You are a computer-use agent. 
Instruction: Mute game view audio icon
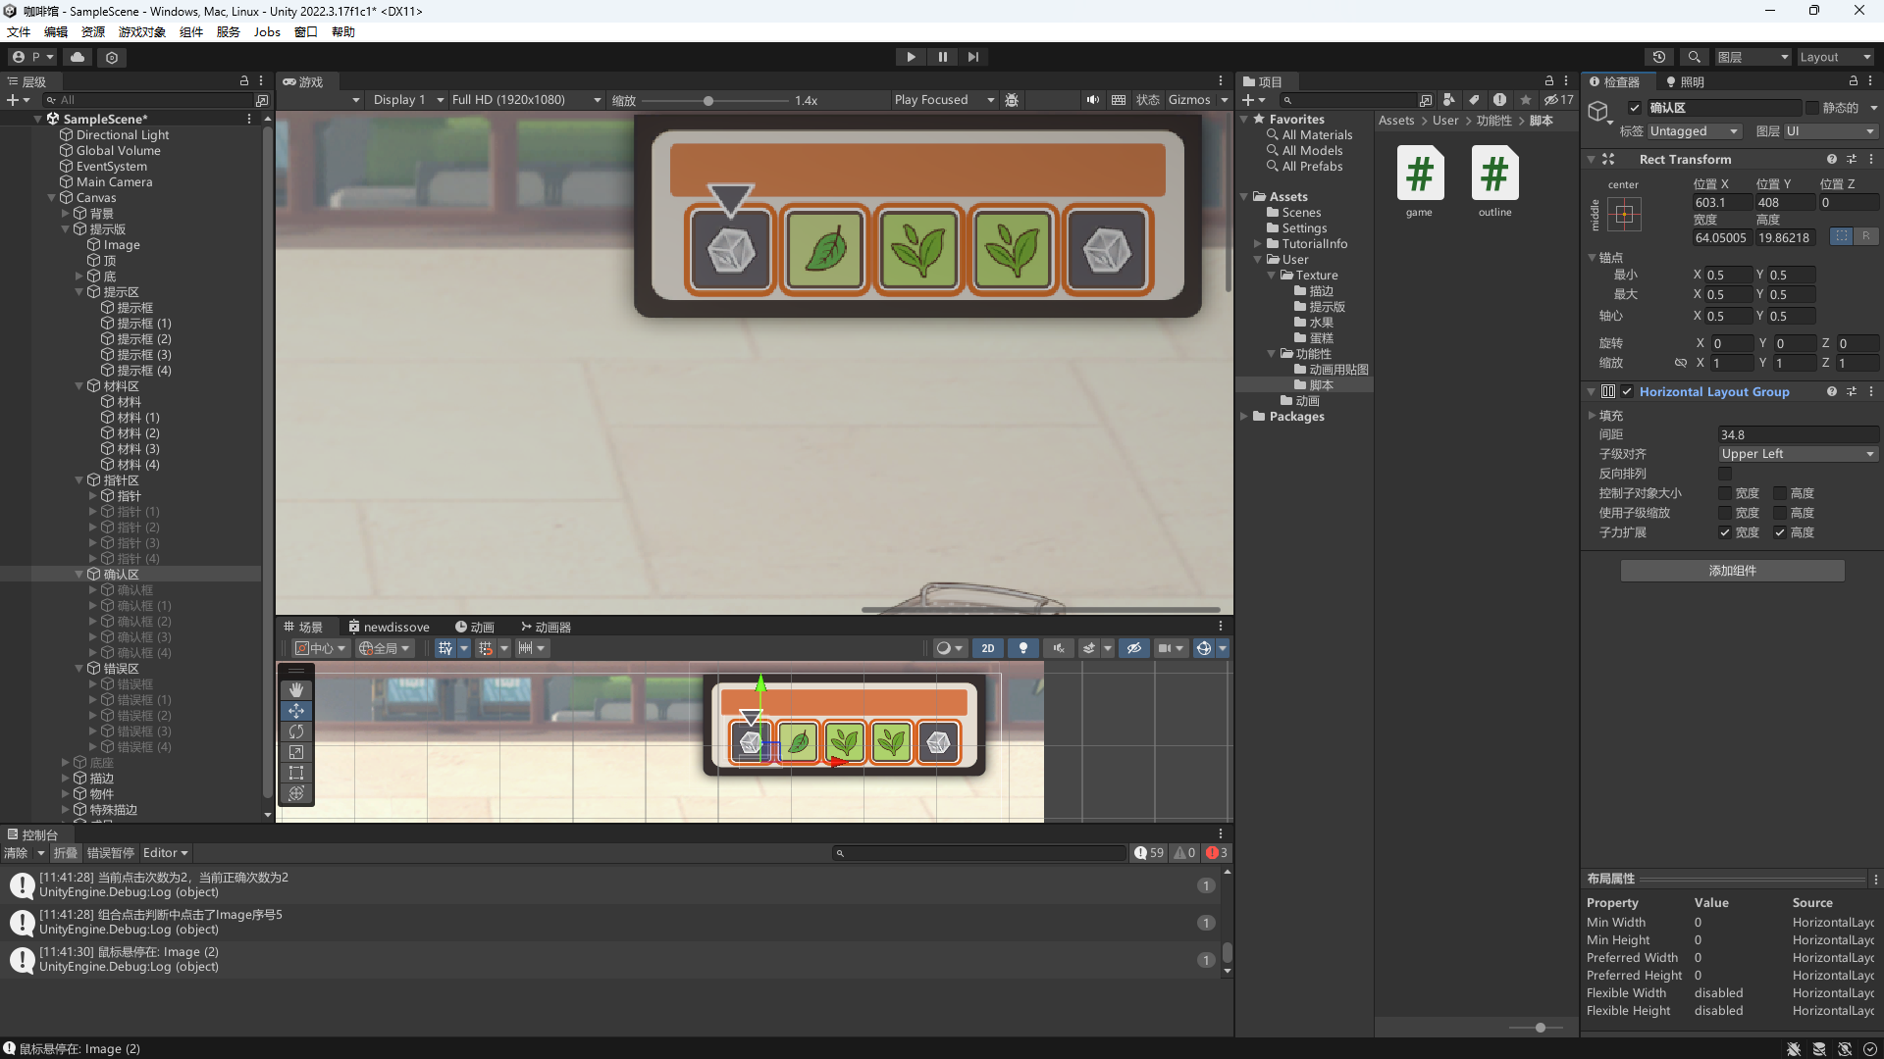pos(1092,100)
